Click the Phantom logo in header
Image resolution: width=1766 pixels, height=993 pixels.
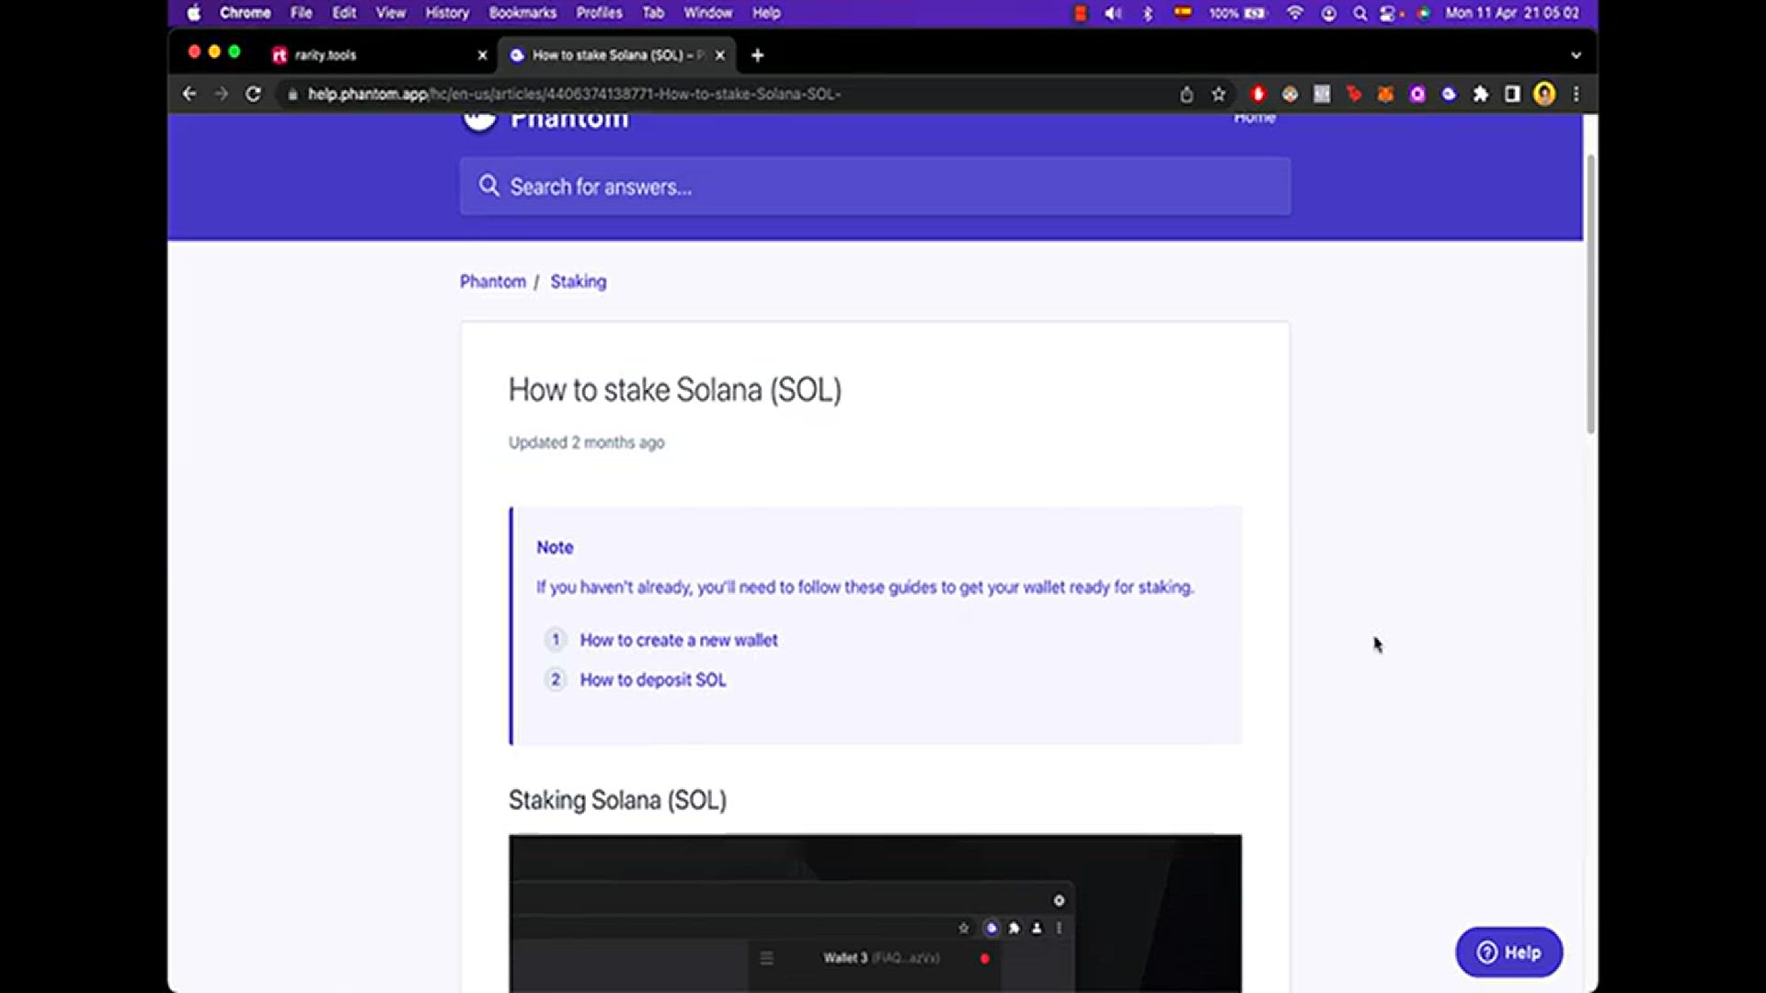(545, 120)
